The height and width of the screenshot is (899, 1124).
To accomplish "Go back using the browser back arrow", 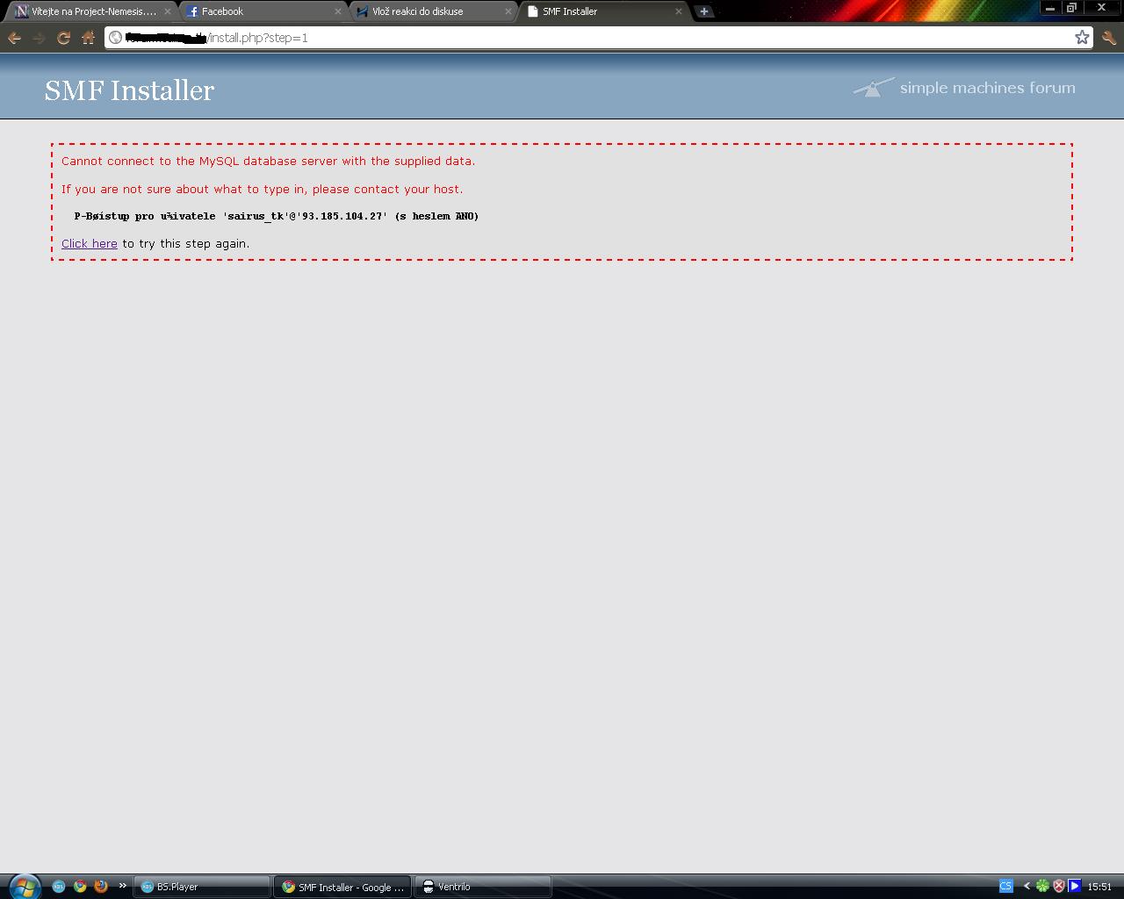I will coord(14,38).
